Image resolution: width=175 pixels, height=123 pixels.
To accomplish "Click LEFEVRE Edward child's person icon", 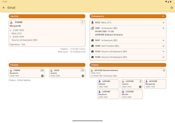I will [x=99, y=81].
